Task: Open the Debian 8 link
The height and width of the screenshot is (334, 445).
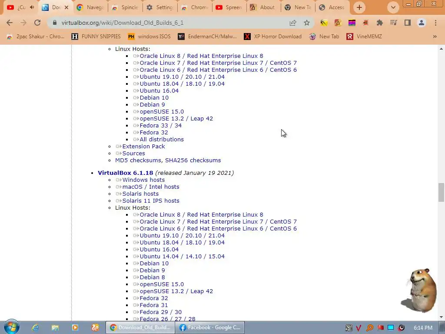Action: [x=152, y=277]
